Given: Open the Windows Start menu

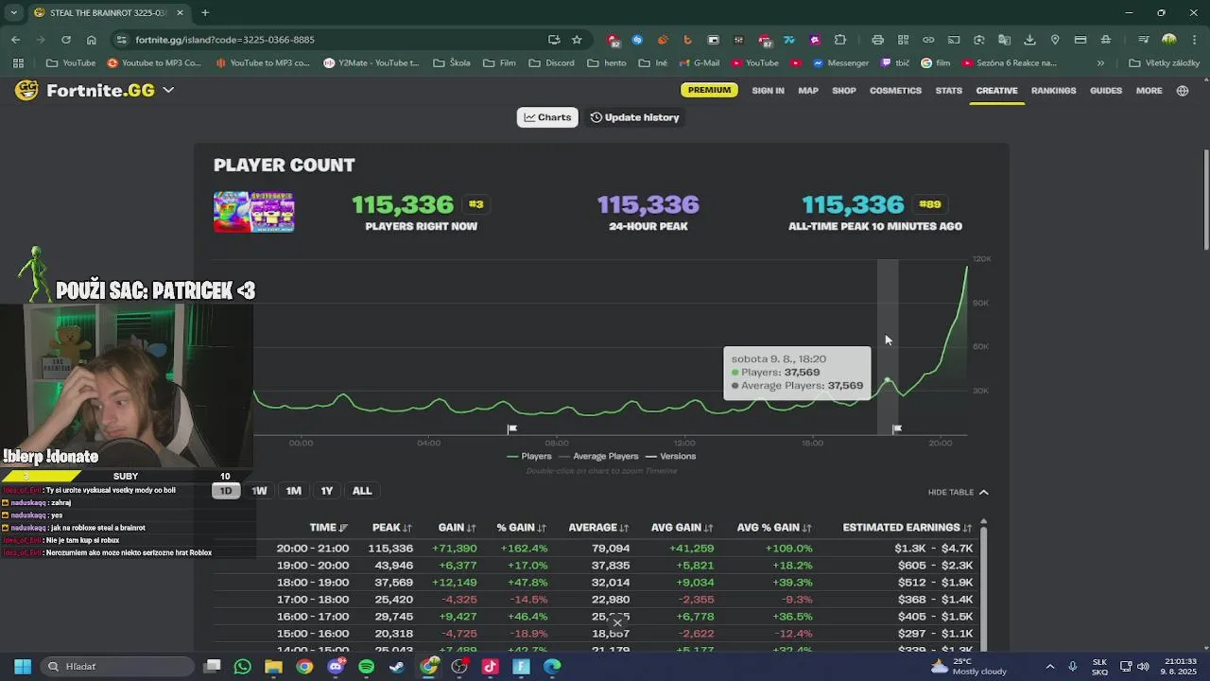Looking at the screenshot, I should (x=23, y=666).
